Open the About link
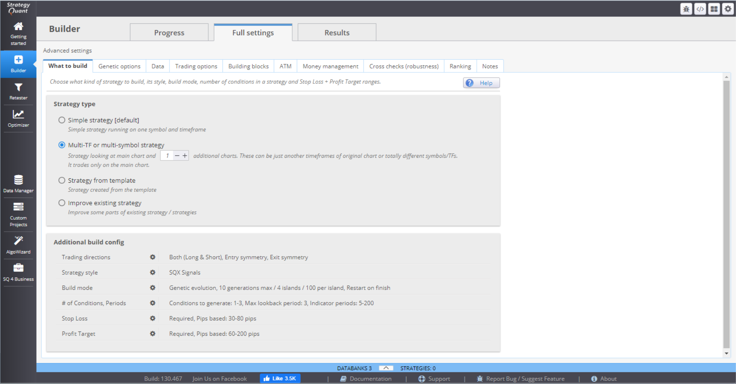The image size is (736, 384). [x=604, y=379]
